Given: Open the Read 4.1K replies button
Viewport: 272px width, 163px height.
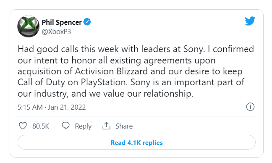Looking at the screenshot, I should click(x=136, y=142).
